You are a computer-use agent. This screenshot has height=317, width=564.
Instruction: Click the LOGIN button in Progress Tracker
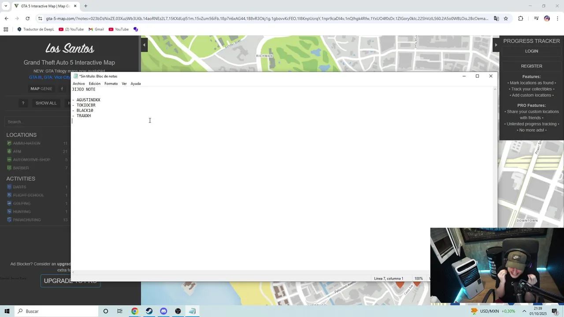coord(531,51)
